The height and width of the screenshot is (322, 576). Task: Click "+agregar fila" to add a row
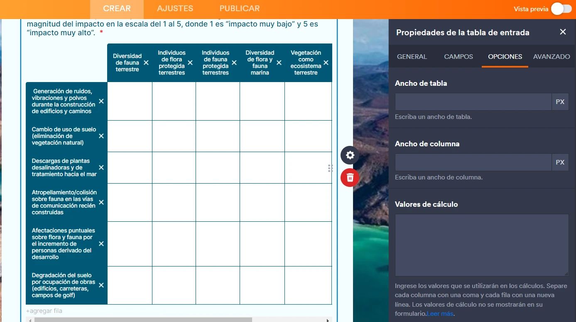(44, 310)
